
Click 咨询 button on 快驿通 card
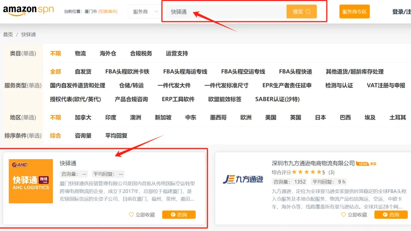click(179, 215)
